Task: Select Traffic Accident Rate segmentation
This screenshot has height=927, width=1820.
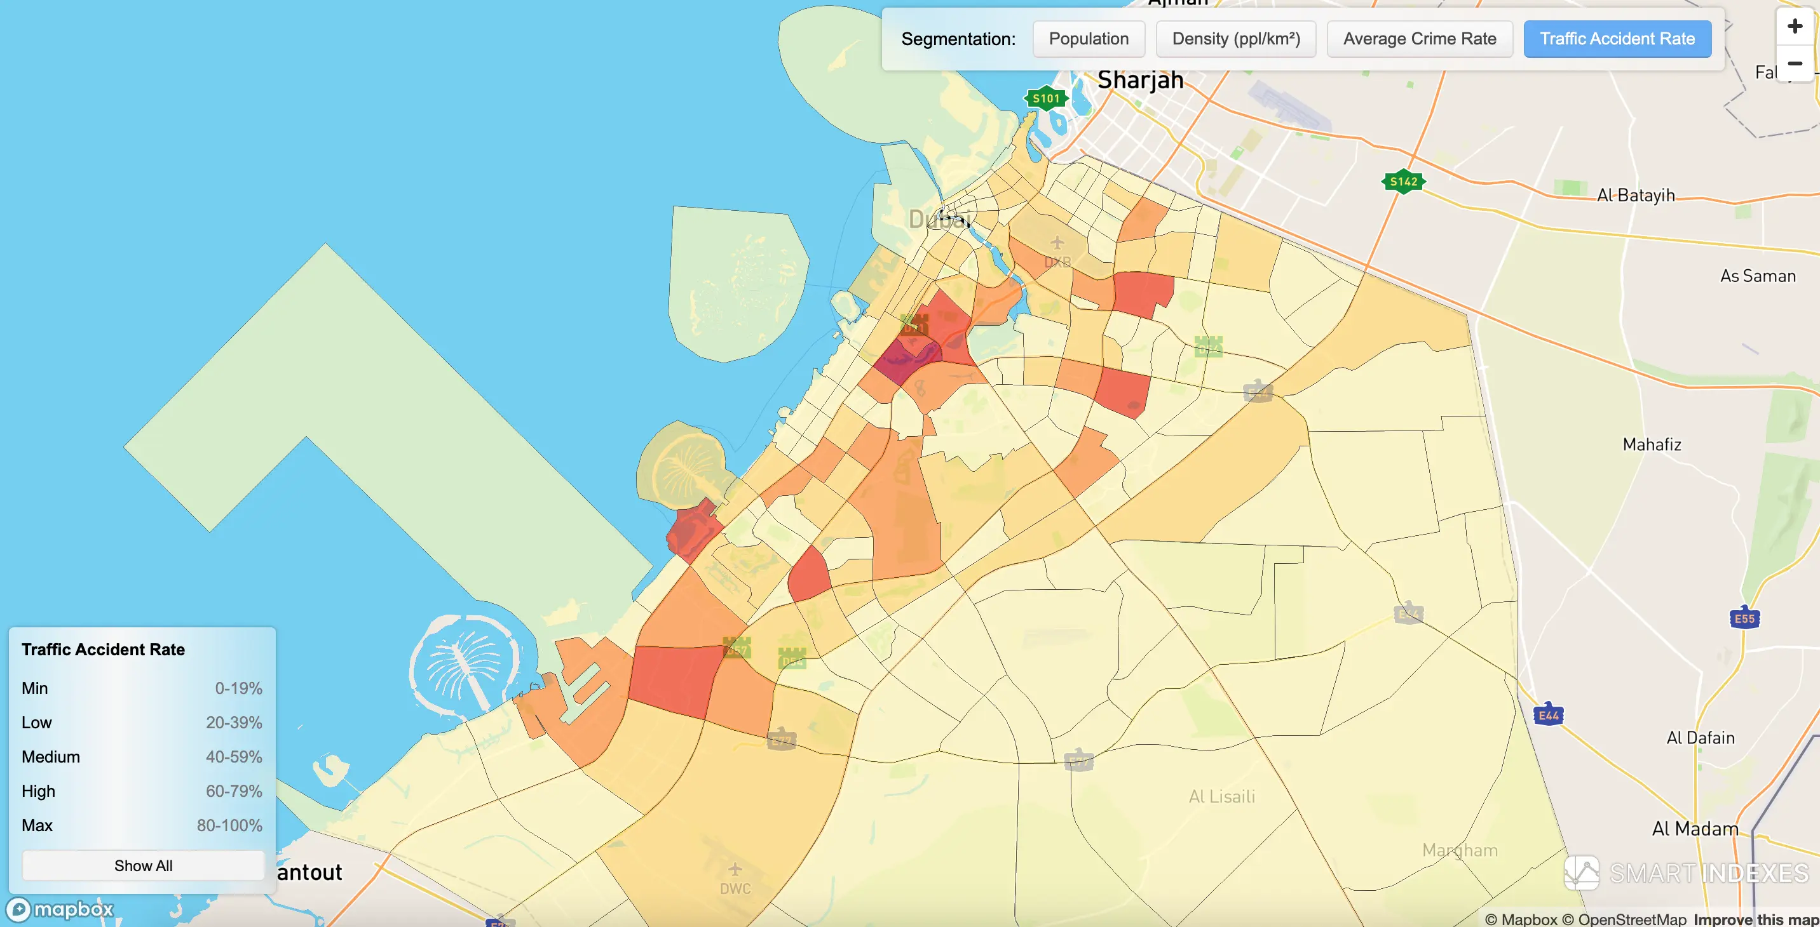Action: 1617,39
